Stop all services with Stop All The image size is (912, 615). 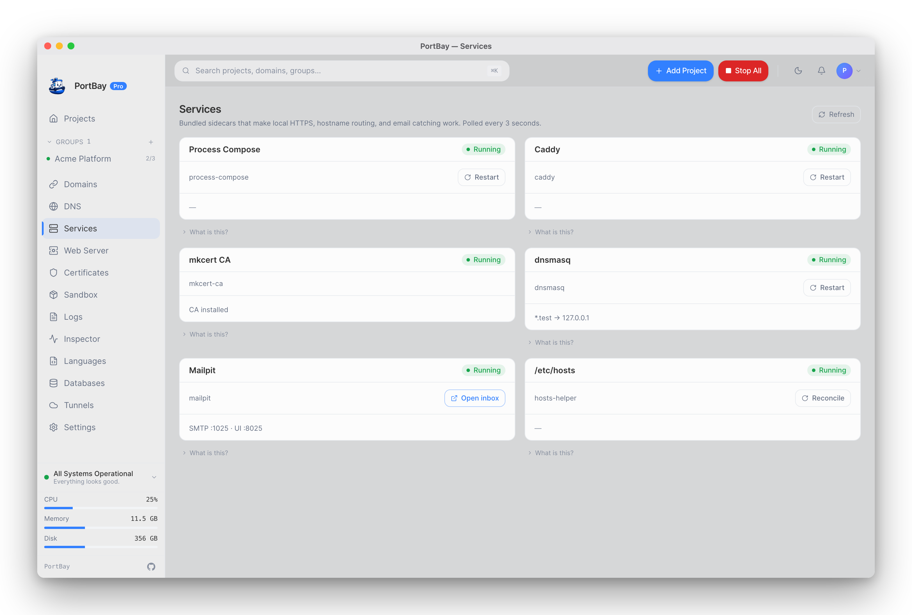click(743, 71)
